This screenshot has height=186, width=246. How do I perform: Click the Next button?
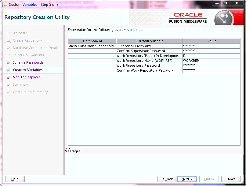(187, 179)
